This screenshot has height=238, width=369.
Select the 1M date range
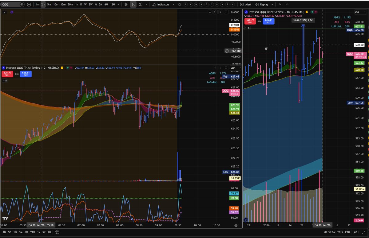[x=15, y=232]
